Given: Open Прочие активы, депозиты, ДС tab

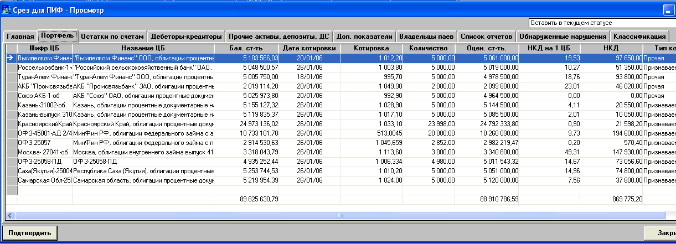Looking at the screenshot, I should pyautogui.click(x=279, y=37).
